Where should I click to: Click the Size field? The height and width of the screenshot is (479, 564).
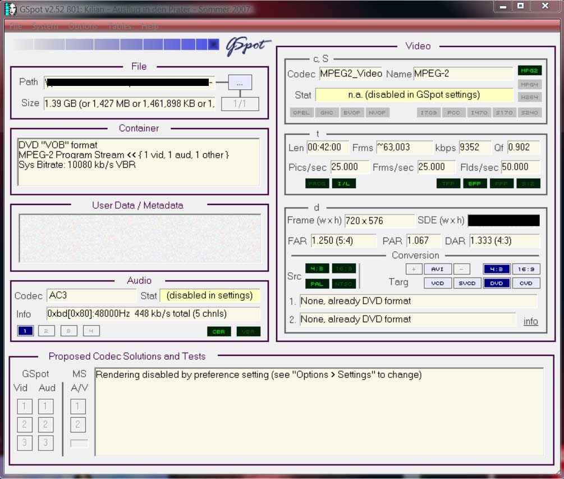pos(129,103)
